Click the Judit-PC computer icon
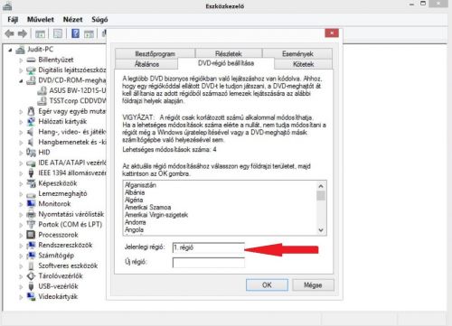The height and width of the screenshot is (326, 452). pyautogui.click(x=20, y=50)
